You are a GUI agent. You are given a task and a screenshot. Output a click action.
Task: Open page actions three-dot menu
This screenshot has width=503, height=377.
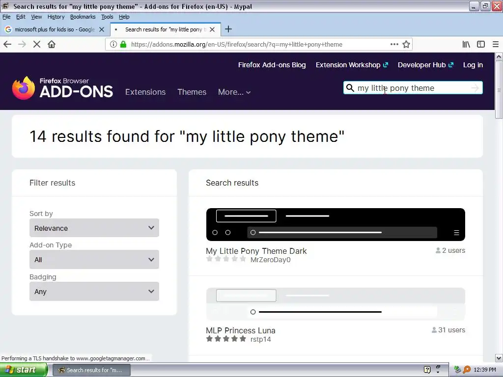[394, 44]
